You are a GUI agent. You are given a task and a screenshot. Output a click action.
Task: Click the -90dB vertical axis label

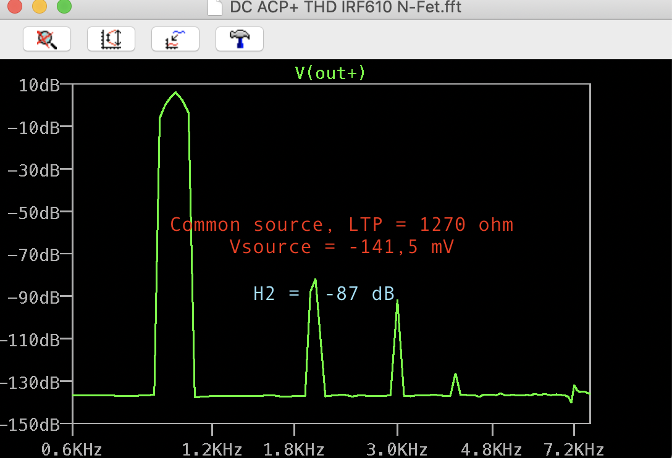click(x=33, y=298)
